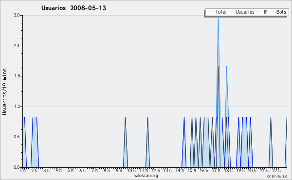Click the chart title 'Usuarios 2008-05-13'

[x=73, y=8]
